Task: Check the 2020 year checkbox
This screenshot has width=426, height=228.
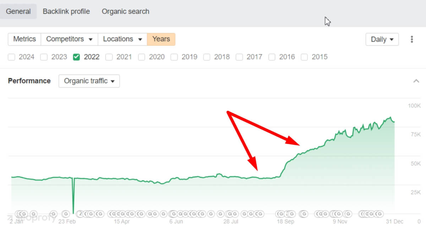Action: pyautogui.click(x=142, y=57)
